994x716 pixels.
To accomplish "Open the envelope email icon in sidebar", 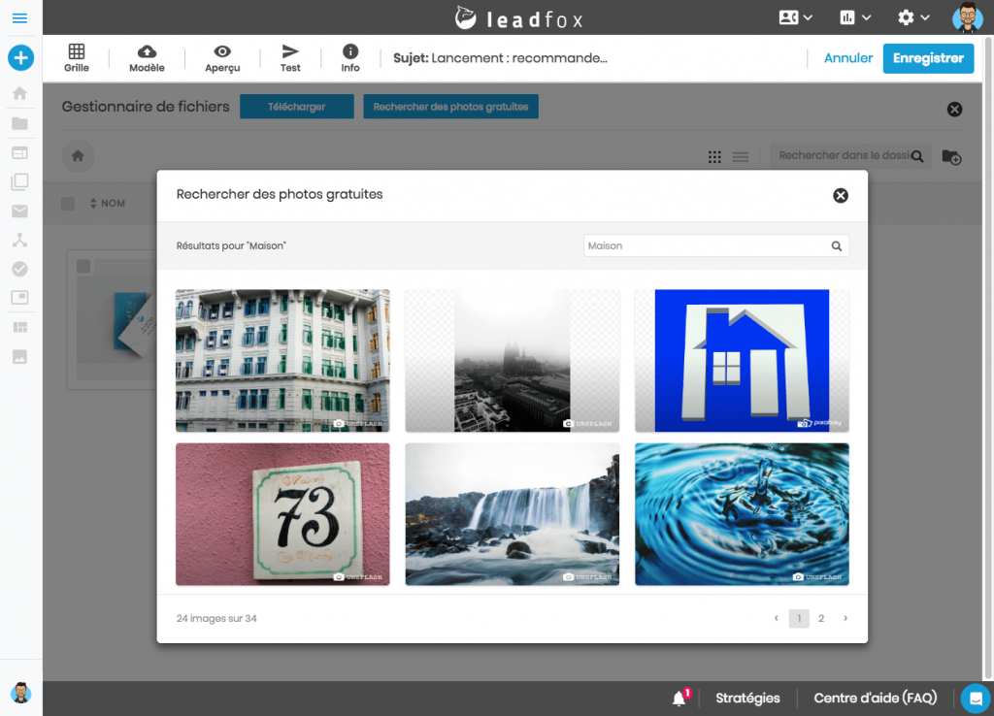I will click(x=19, y=211).
